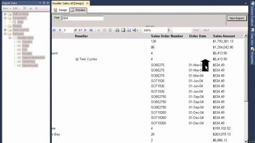Click the Order Date column header

(198, 36)
